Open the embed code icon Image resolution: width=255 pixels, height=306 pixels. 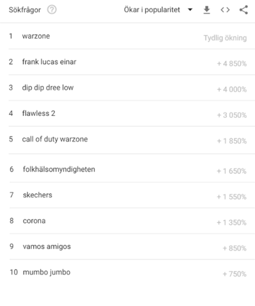pyautogui.click(x=225, y=10)
